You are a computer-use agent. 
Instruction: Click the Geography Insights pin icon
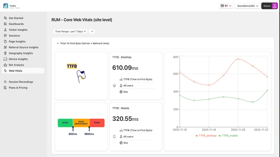[x=5, y=53]
